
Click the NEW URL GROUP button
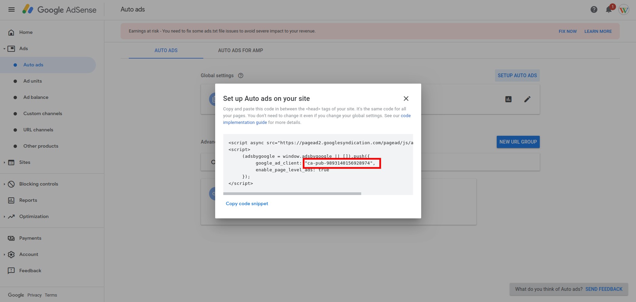point(518,142)
